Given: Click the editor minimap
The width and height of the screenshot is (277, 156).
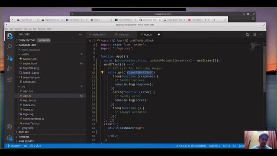Looking at the screenshot, I should [256, 47].
